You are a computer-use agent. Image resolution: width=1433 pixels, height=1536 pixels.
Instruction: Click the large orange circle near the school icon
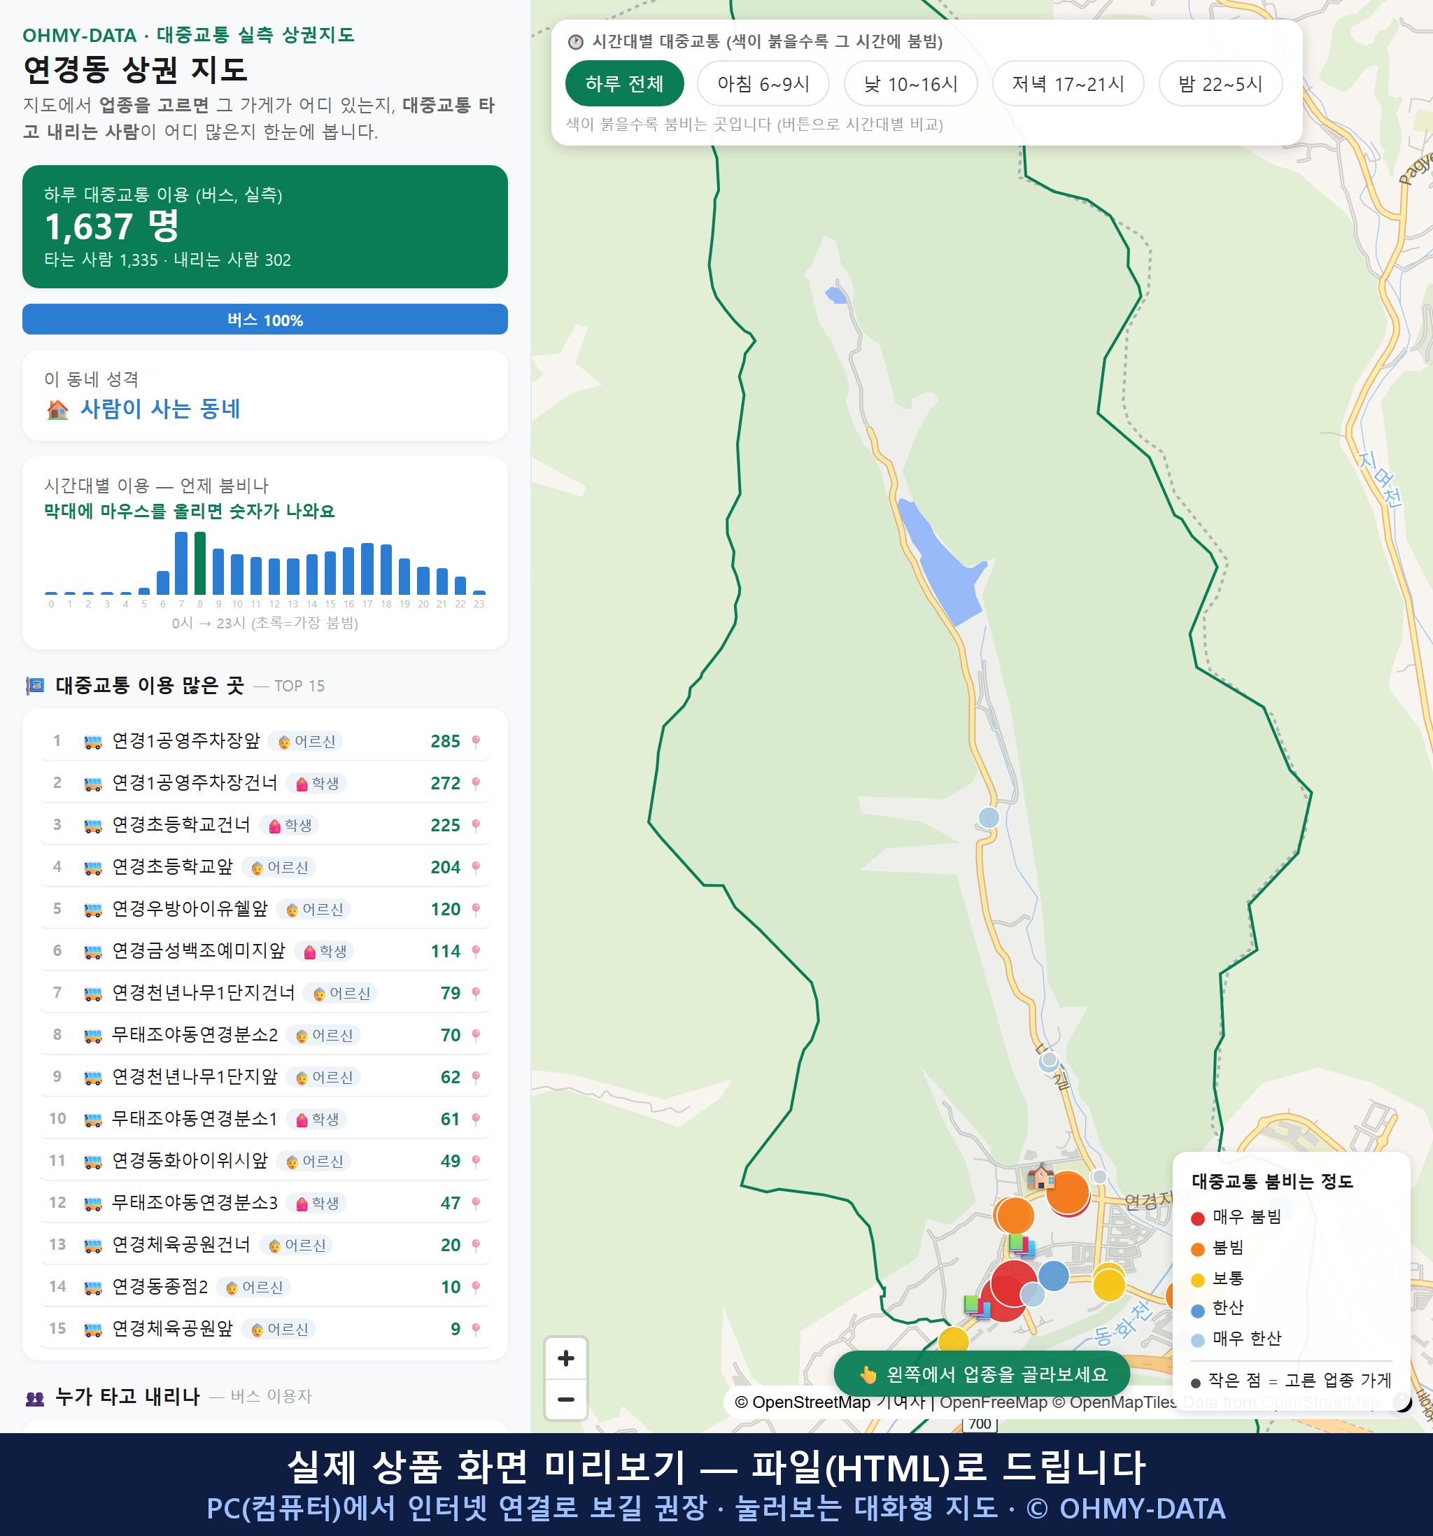(x=1068, y=1192)
